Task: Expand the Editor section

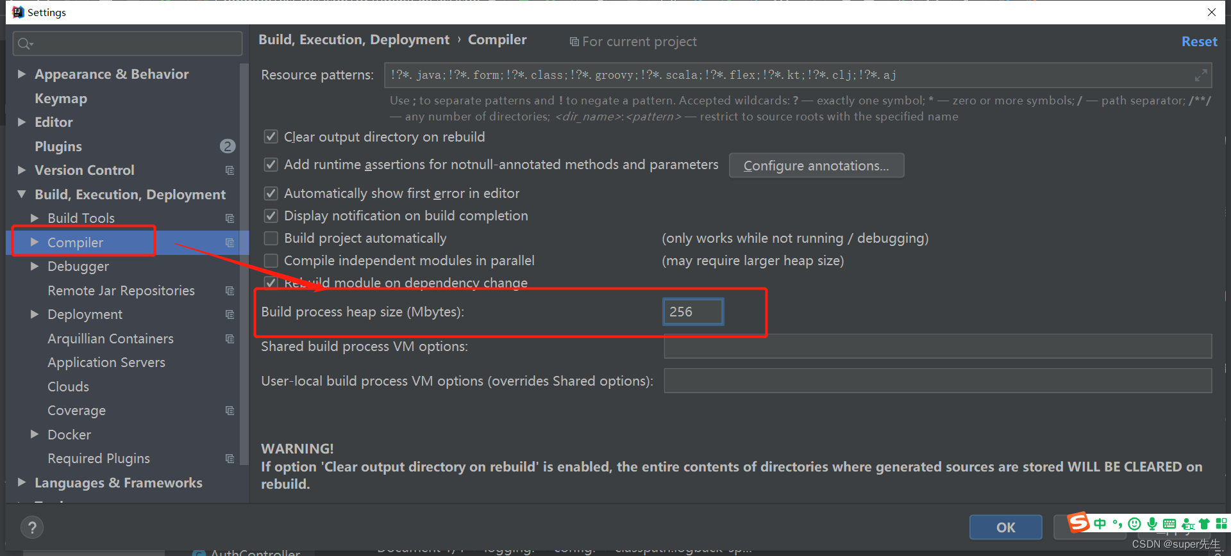Action: pyautogui.click(x=22, y=122)
